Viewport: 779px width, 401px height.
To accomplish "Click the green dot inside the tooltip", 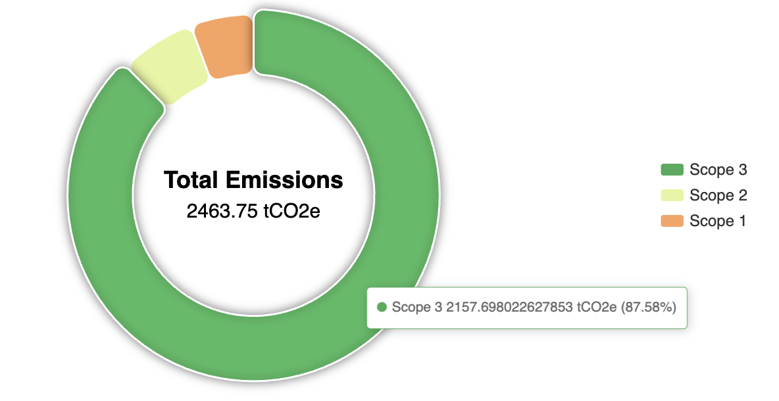I will (382, 307).
